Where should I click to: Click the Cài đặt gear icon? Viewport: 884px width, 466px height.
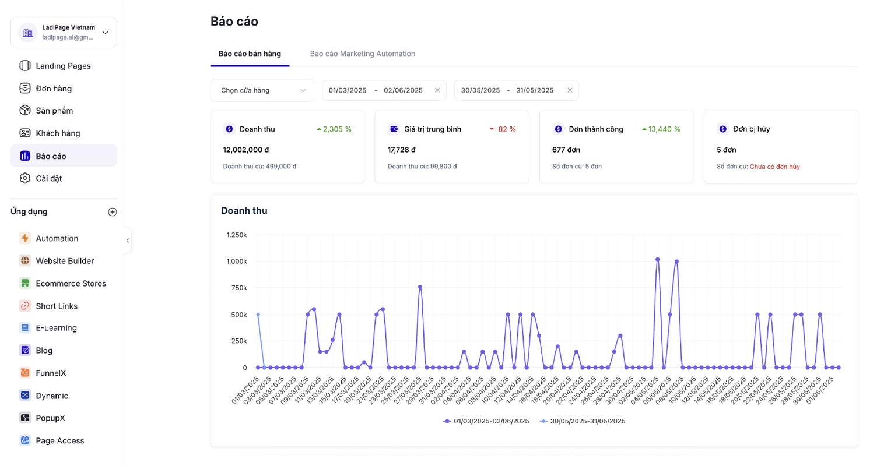coord(25,178)
